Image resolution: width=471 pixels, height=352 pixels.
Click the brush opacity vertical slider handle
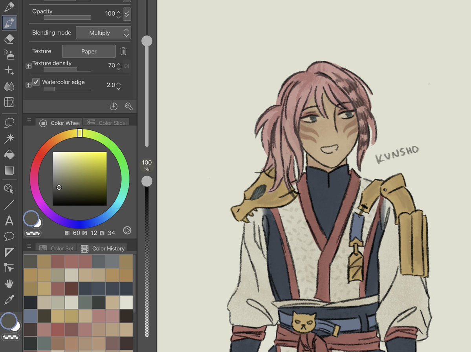(x=147, y=181)
